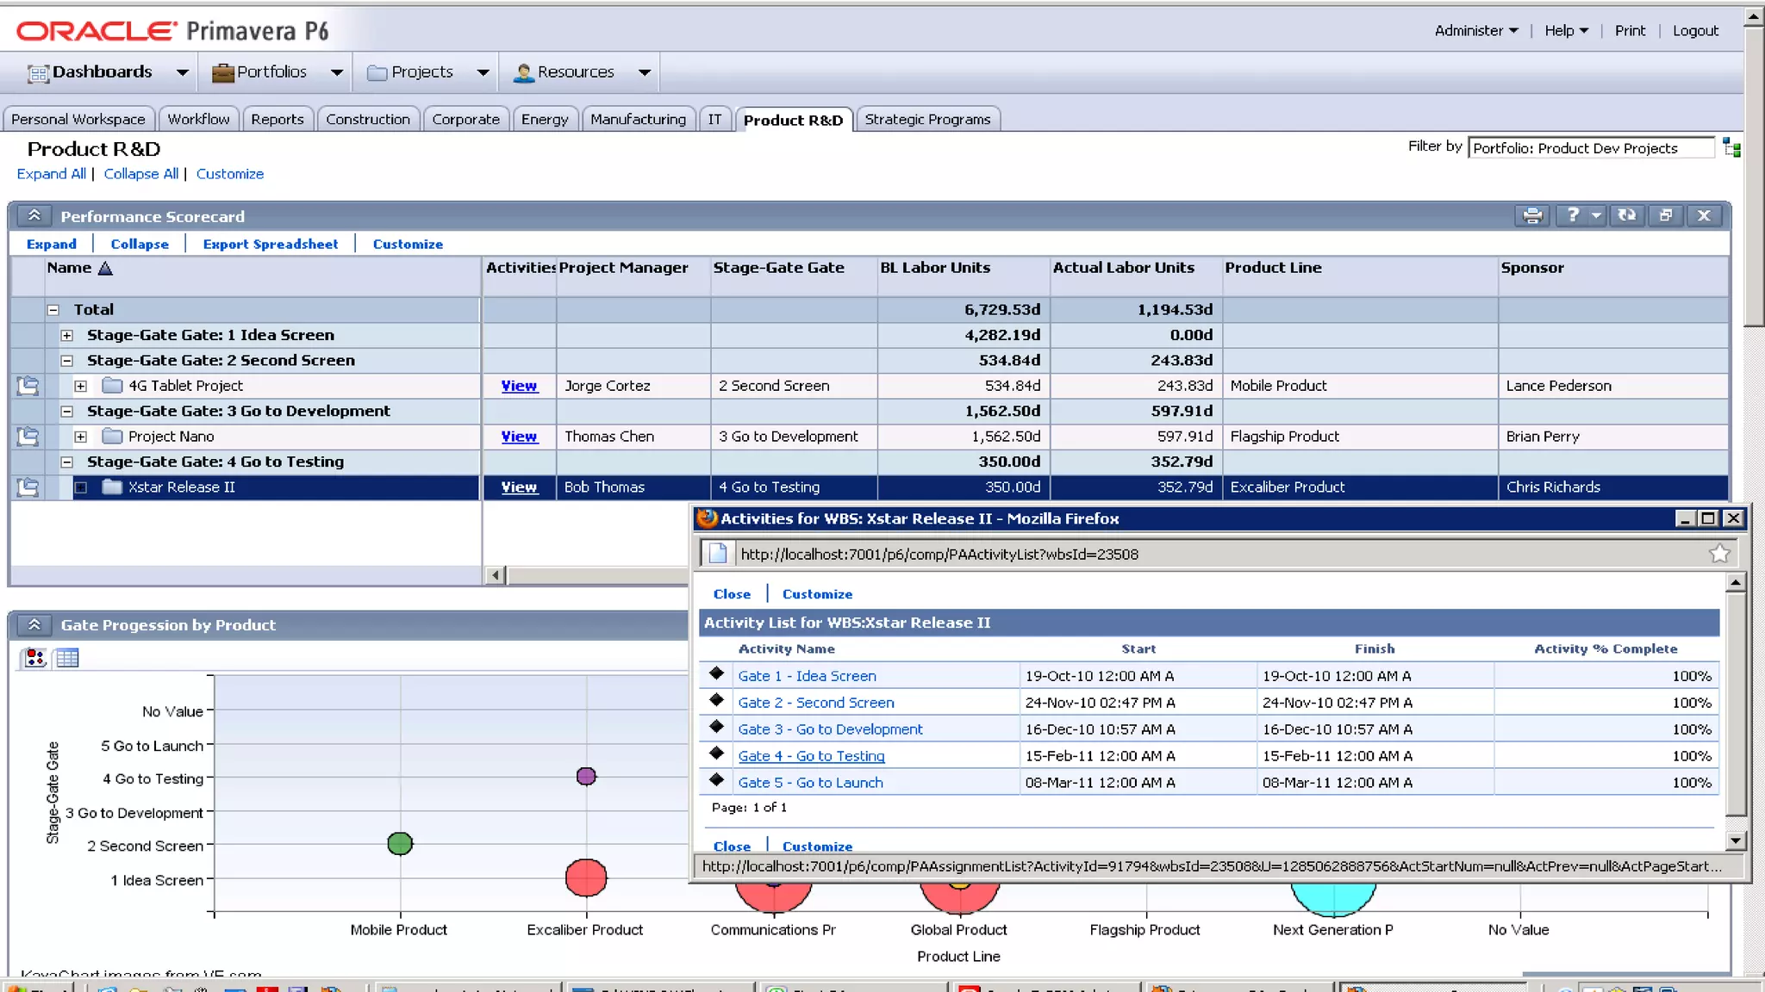
Task: Expand the Project Nano row
Action: tap(80, 437)
